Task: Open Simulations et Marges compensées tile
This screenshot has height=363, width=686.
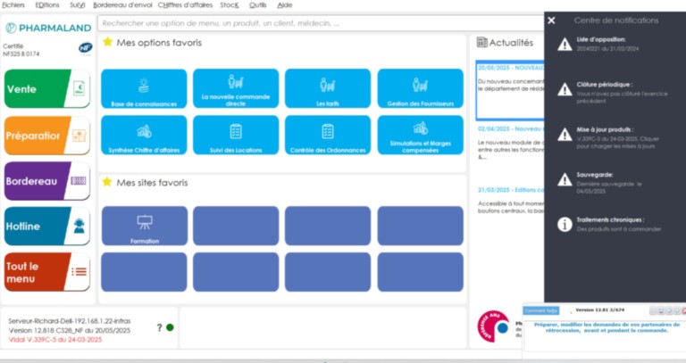Action: (x=420, y=136)
